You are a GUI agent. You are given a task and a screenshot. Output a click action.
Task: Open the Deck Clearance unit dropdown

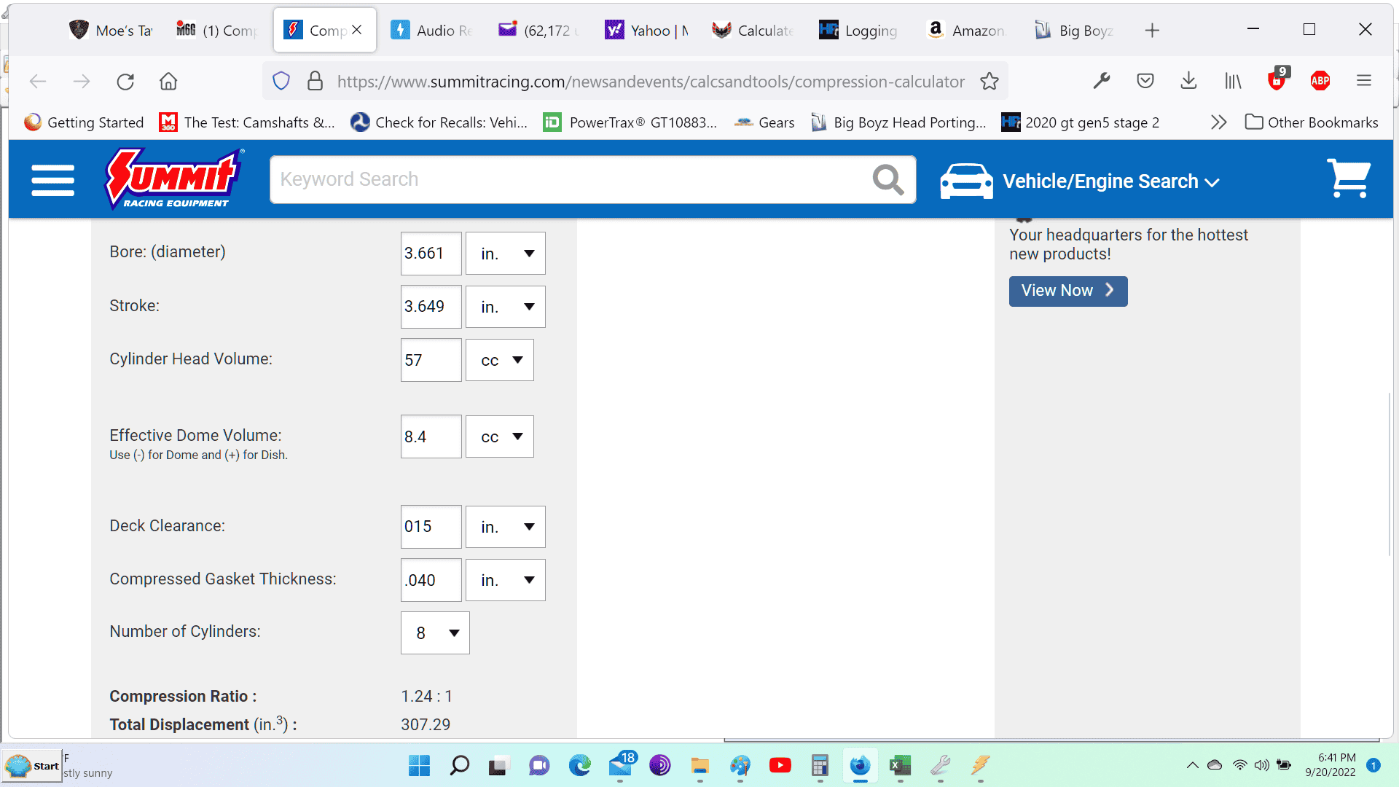pos(506,527)
